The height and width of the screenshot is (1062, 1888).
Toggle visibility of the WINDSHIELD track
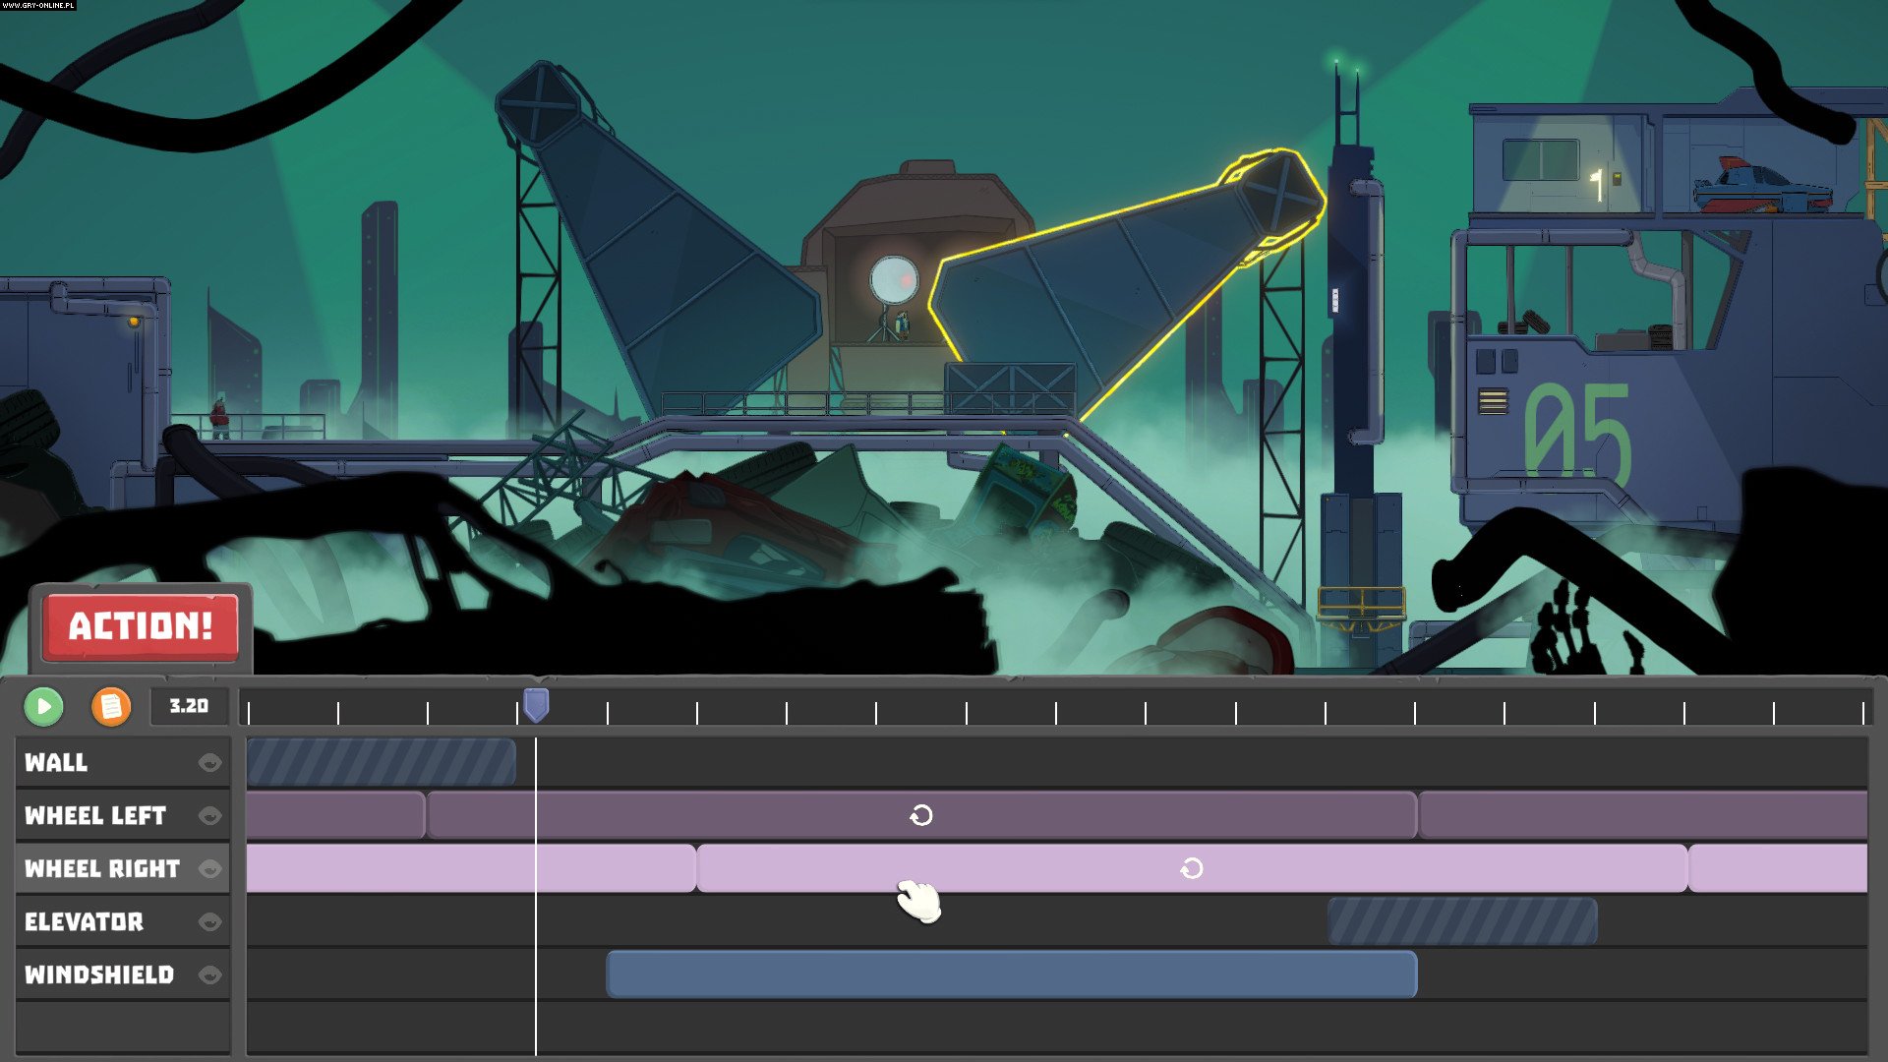(x=209, y=974)
